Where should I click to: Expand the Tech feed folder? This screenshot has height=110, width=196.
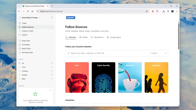point(20,67)
